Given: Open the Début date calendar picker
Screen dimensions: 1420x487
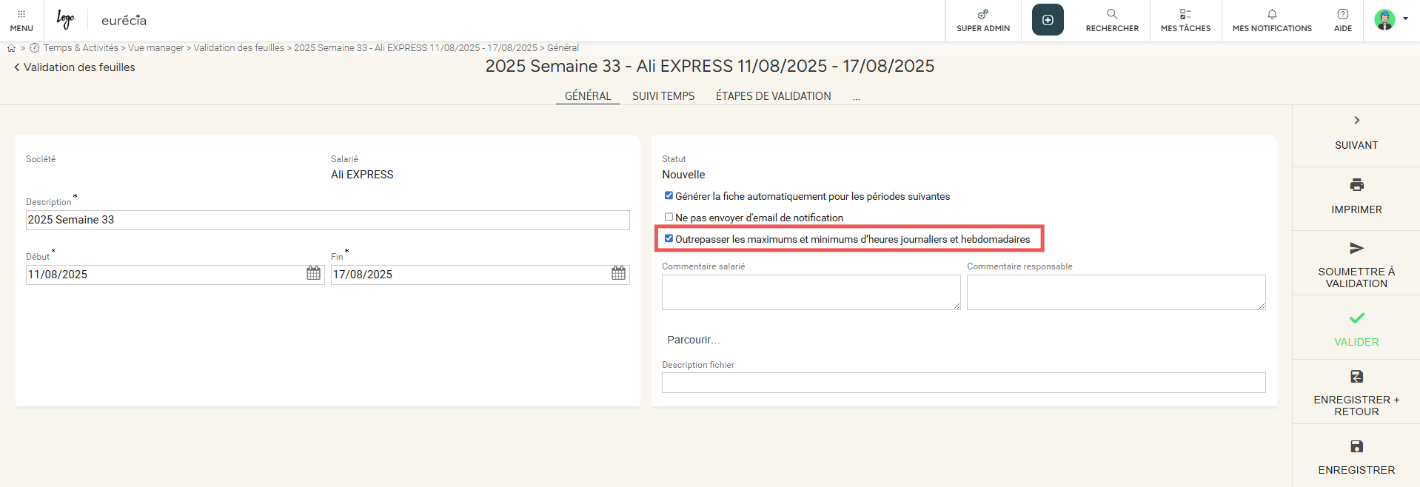Looking at the screenshot, I should 314,274.
